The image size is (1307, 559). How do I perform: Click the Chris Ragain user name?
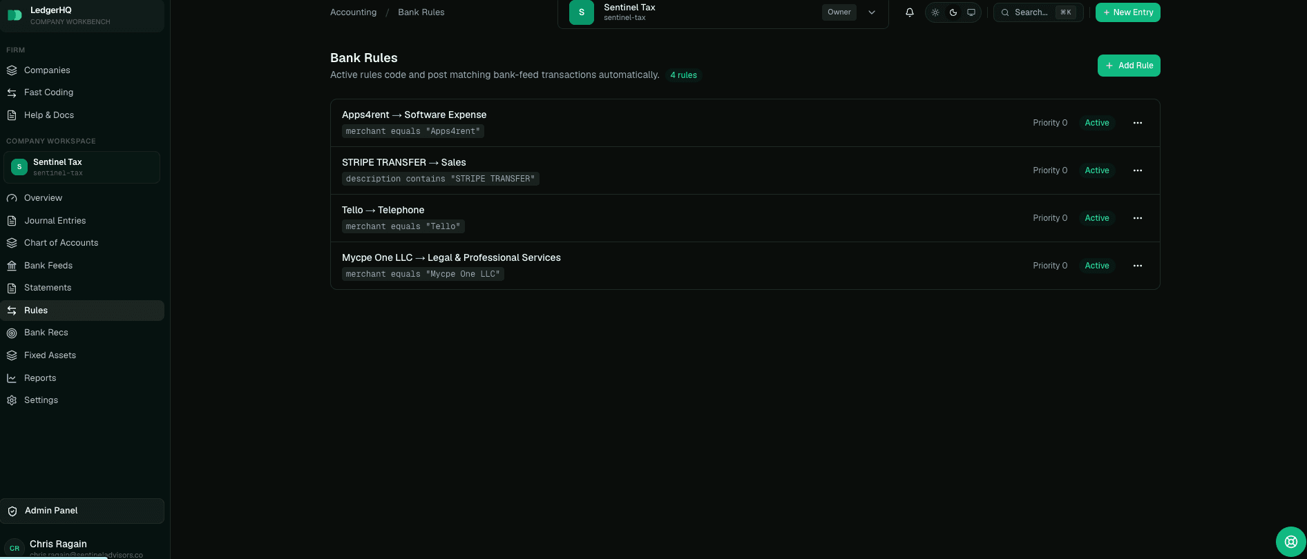coord(58,544)
